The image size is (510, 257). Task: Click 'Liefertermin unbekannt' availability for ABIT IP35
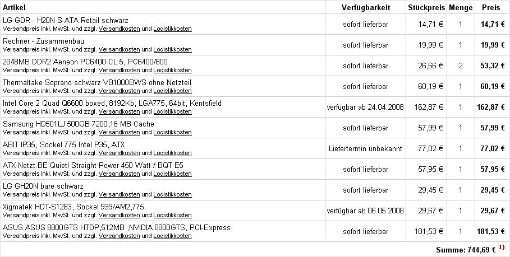click(366, 148)
